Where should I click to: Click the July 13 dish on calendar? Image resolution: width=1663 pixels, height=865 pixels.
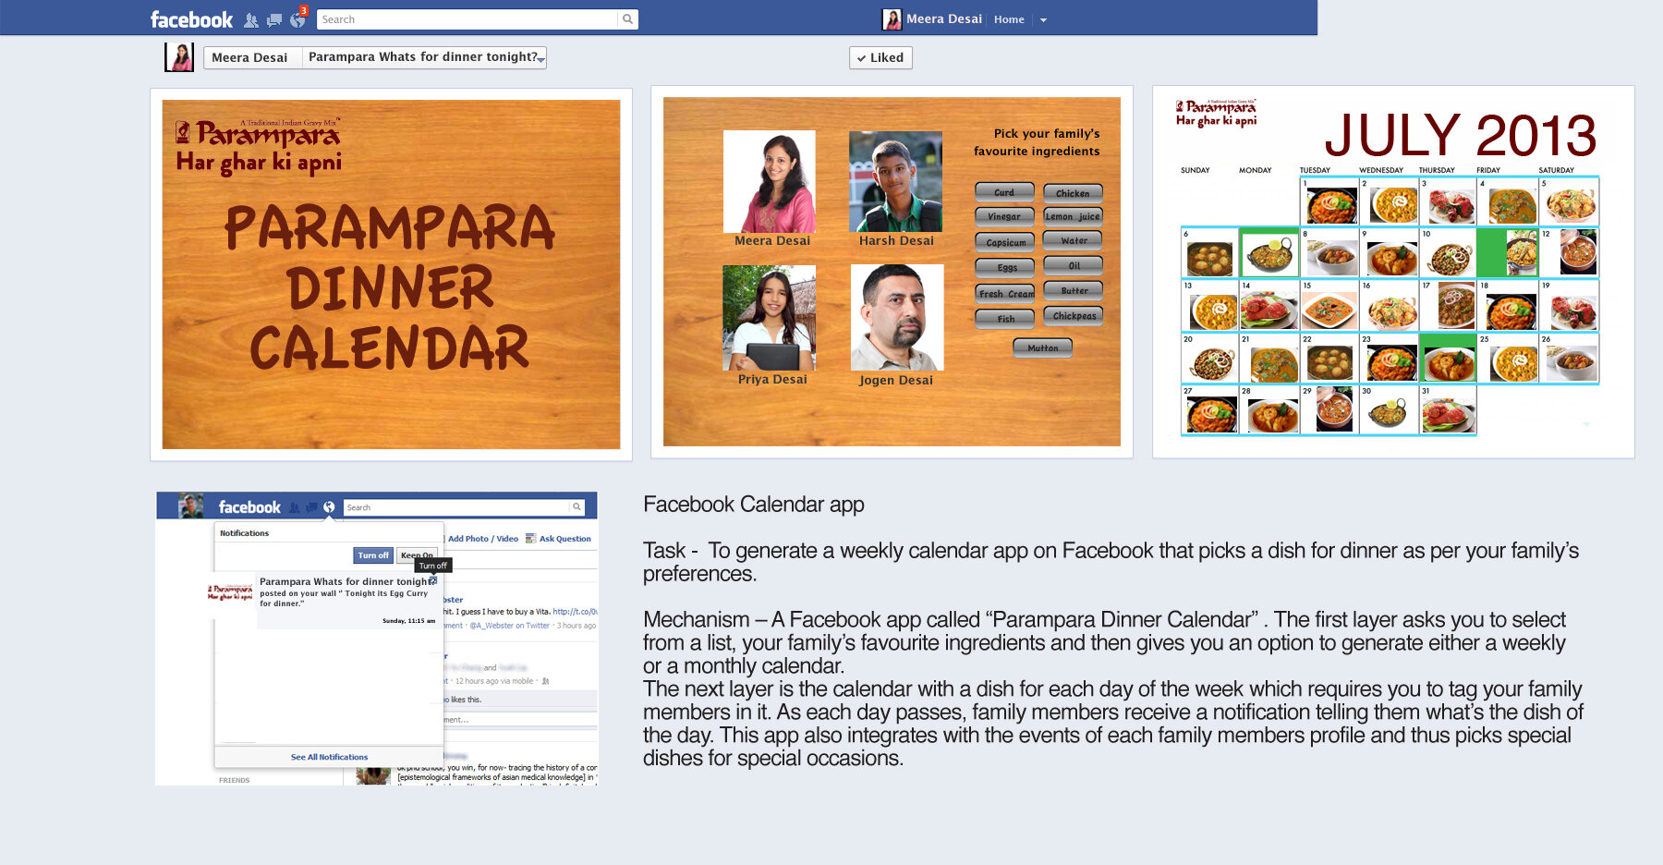coord(1213,312)
